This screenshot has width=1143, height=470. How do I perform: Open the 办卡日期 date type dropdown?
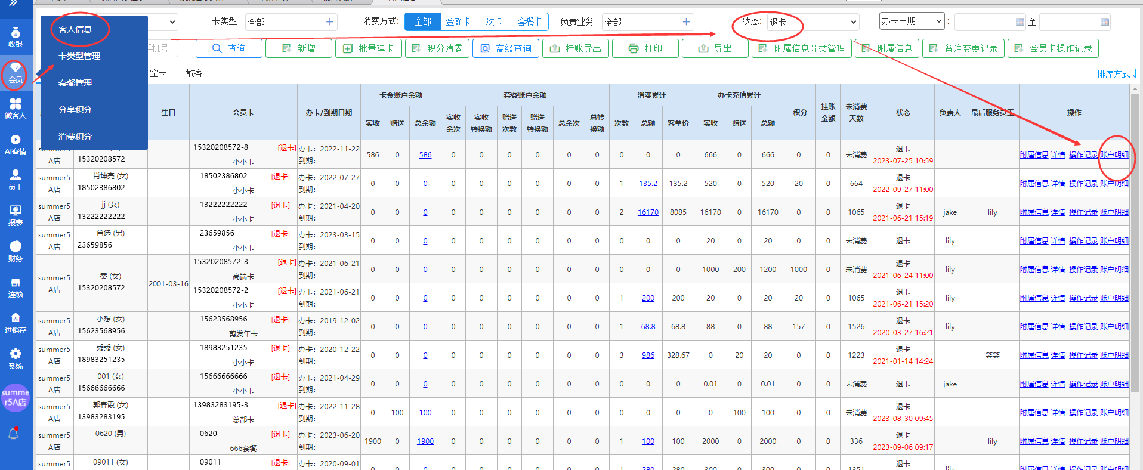click(x=912, y=21)
